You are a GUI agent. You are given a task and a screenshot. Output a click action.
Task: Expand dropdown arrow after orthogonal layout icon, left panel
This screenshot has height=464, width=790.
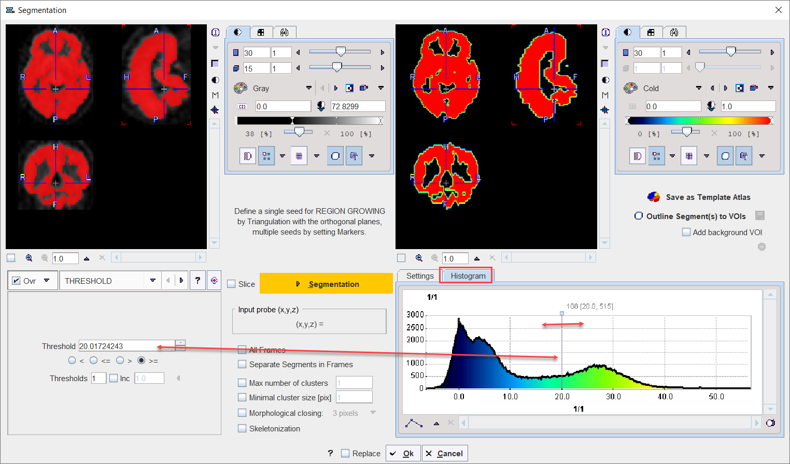click(x=283, y=156)
